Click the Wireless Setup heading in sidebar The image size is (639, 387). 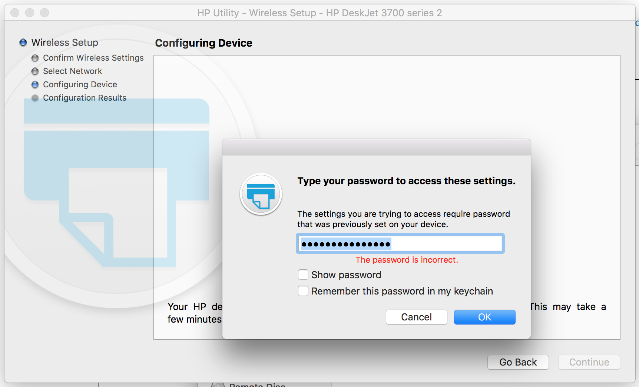(x=64, y=43)
